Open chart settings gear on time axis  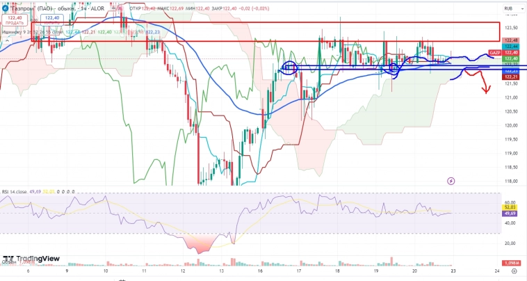tap(514, 271)
